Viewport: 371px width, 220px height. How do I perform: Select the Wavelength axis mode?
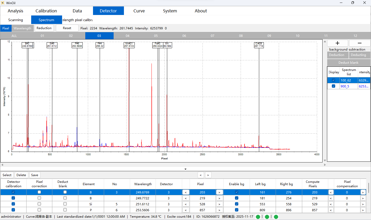point(22,28)
